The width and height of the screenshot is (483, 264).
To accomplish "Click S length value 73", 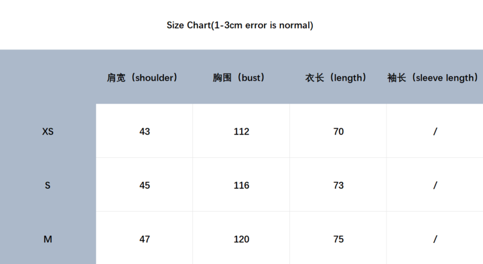I will [338, 186].
